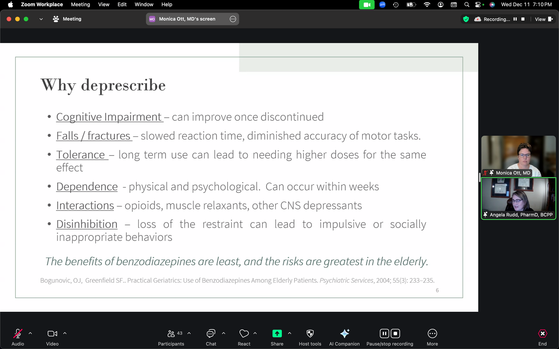Open the Chat panel
The image size is (559, 349).
211,333
